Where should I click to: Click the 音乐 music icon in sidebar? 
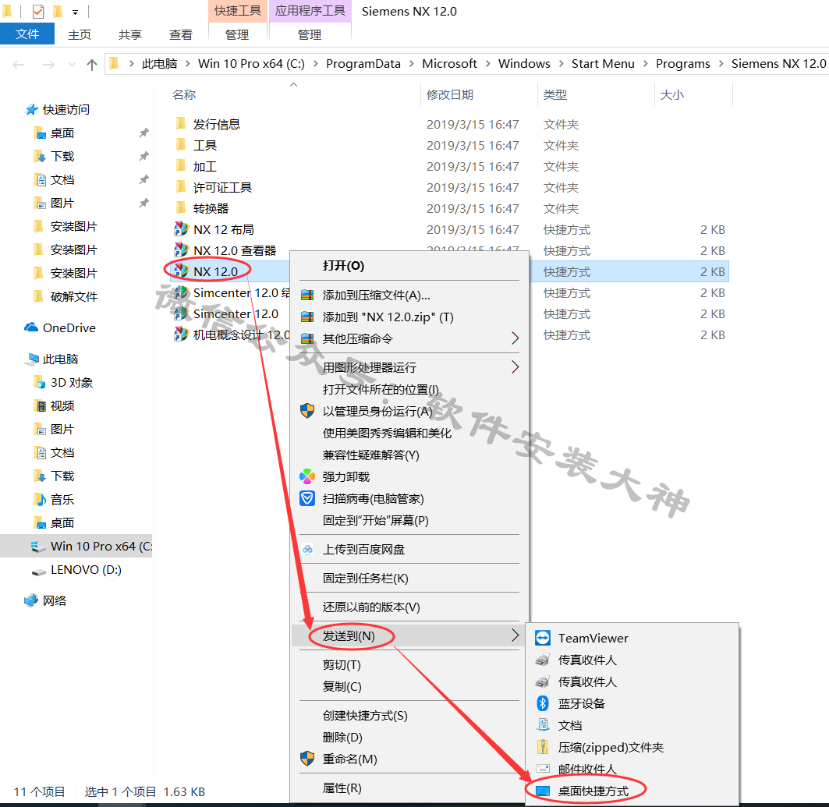tap(40, 499)
